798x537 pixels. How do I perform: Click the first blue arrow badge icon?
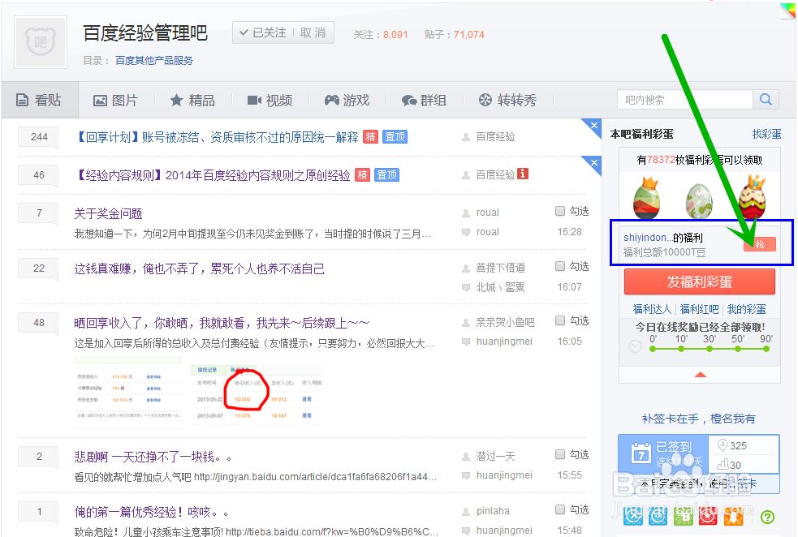click(x=634, y=516)
